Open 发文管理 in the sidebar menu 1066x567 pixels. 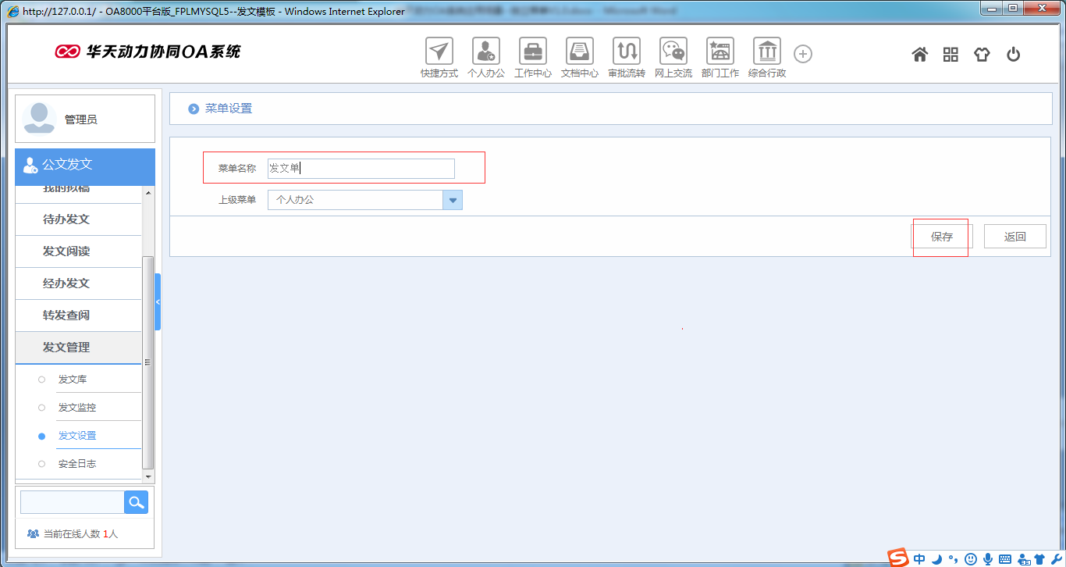pyautogui.click(x=66, y=348)
